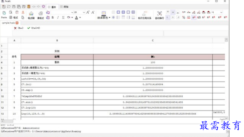Screen dimensions: 244x137
Task: Click the horizontal scrollbar left arrow
Action: coord(2,121)
